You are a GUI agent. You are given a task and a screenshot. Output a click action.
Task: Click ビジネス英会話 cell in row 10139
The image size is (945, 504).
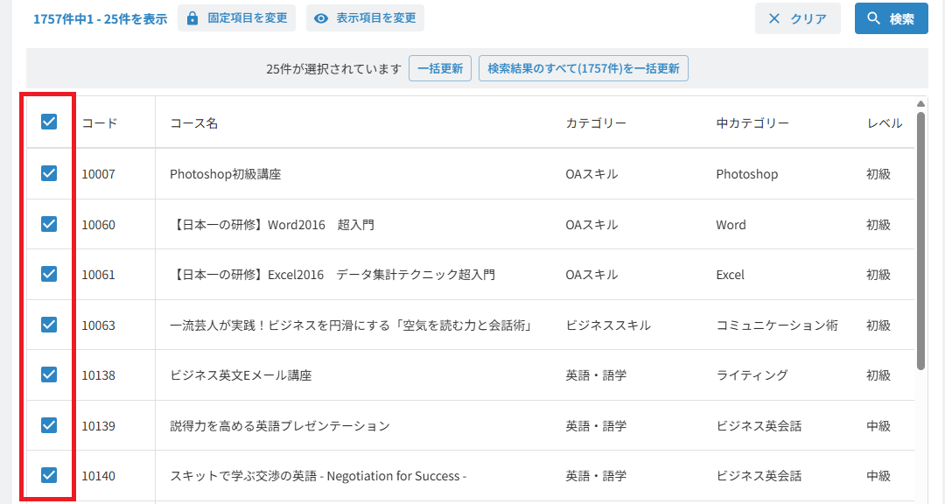pyautogui.click(x=759, y=426)
